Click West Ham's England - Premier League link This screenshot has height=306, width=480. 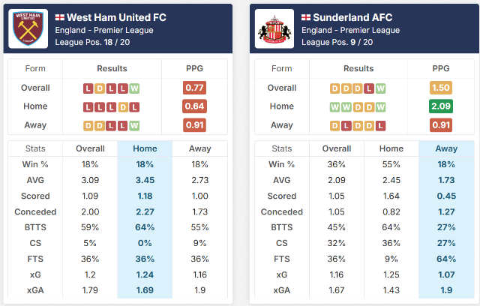pyautogui.click(x=103, y=30)
